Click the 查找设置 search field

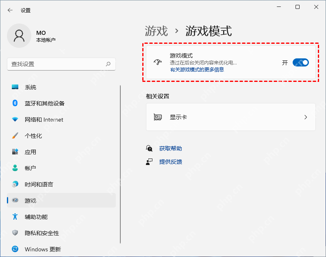click(x=61, y=64)
